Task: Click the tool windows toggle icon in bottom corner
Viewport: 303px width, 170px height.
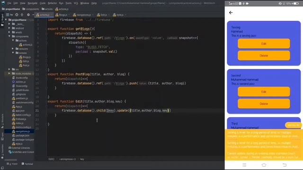Action: coord(2,168)
